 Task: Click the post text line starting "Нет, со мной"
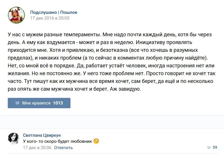coord(107,66)
